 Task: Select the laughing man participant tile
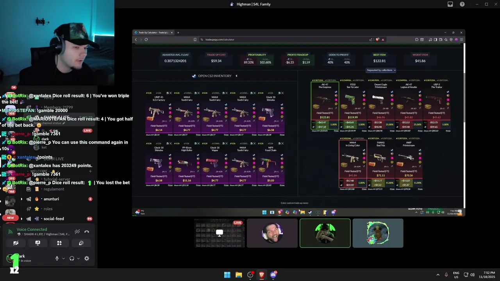tap(272, 233)
